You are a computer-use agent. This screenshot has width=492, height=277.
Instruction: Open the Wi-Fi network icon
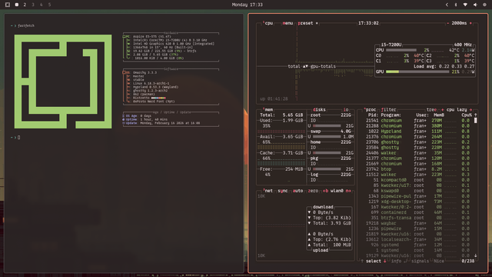tap(465, 5)
